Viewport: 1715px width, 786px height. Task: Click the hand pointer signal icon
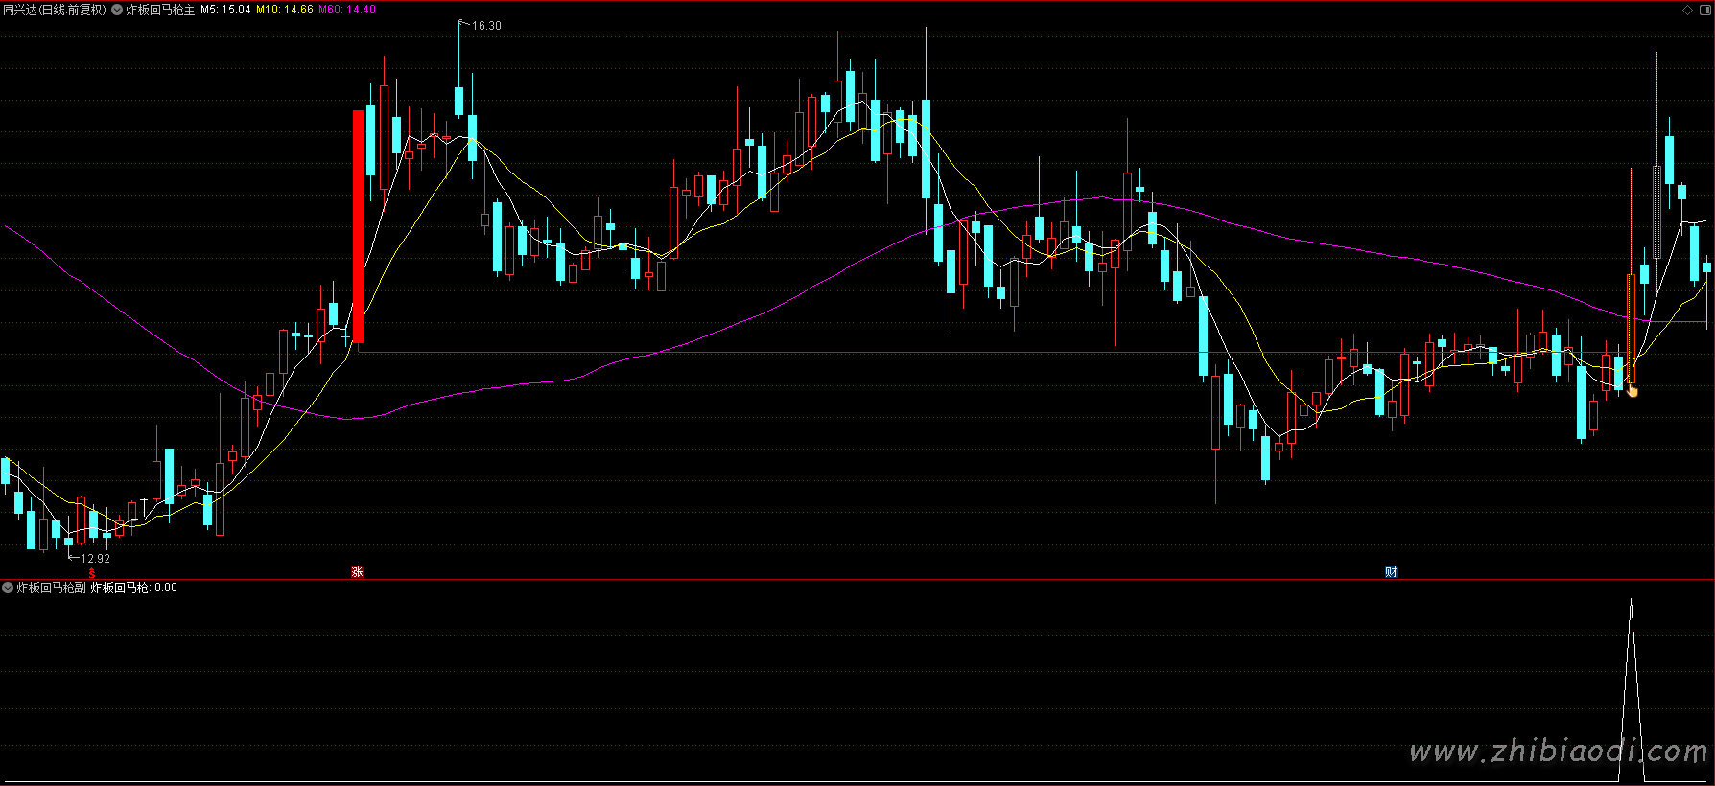coord(1633,390)
